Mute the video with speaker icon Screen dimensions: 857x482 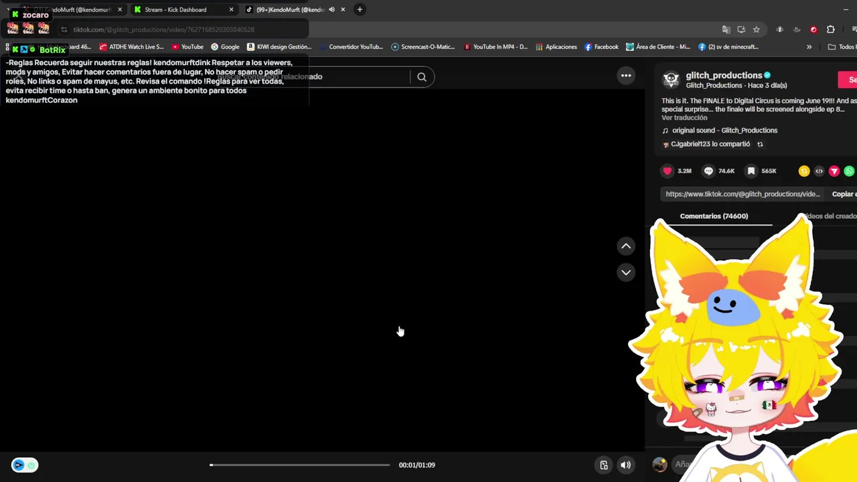(625, 465)
